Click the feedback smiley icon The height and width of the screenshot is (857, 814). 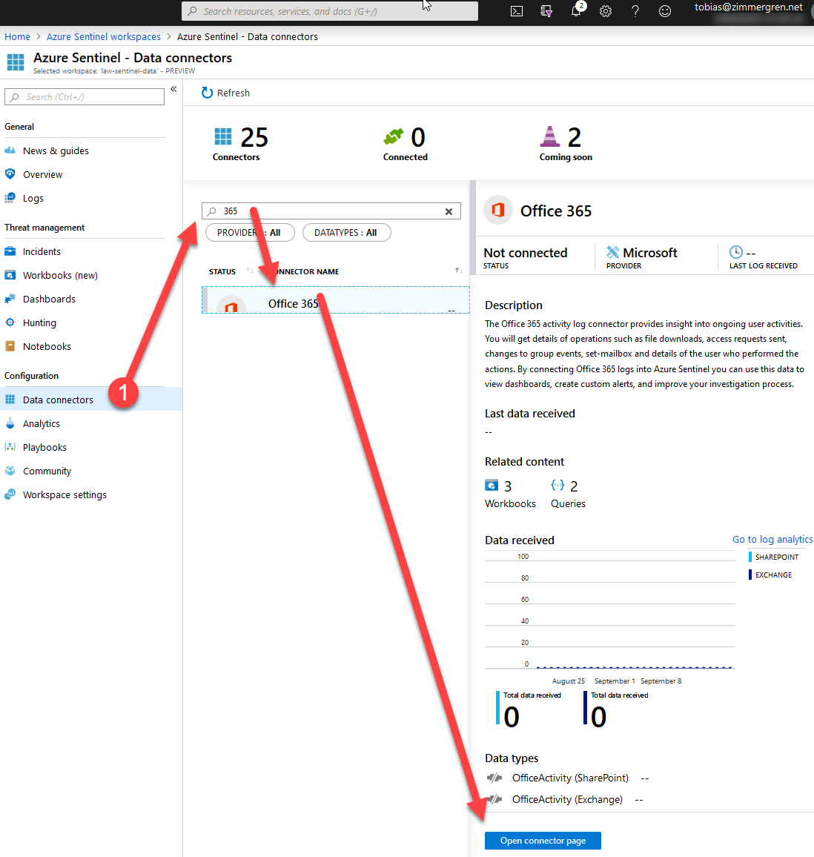click(665, 11)
